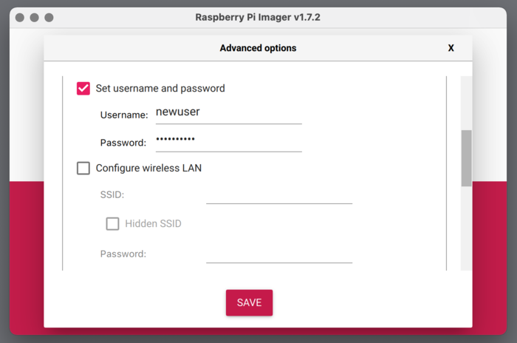This screenshot has width=517, height=343.
Task: Click the 'Set username and password' label
Action: click(x=160, y=89)
